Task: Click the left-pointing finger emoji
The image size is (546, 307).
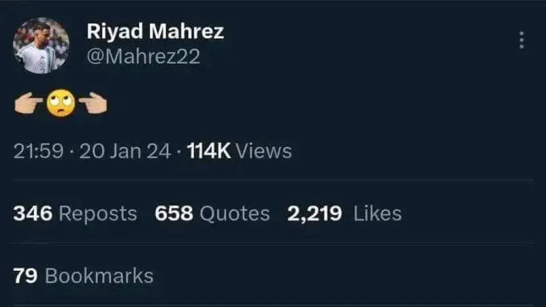Action: [x=93, y=103]
